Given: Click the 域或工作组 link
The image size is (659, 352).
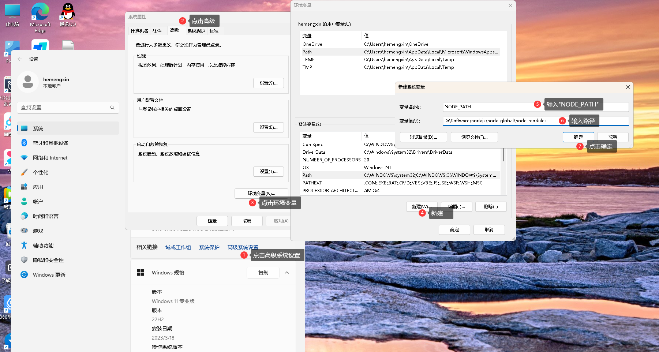Looking at the screenshot, I should click(178, 247).
